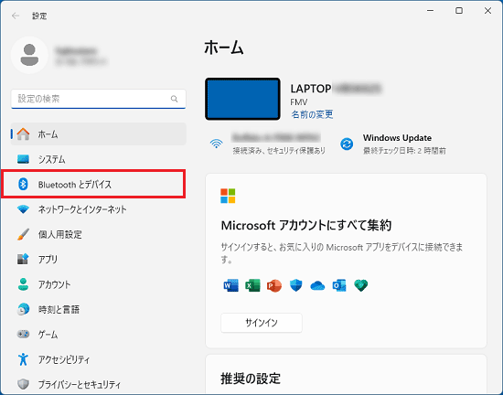This screenshot has height=395, width=503.
Task: Click the 接続済み、セキュリティ保護あり network status
Action: (x=279, y=150)
